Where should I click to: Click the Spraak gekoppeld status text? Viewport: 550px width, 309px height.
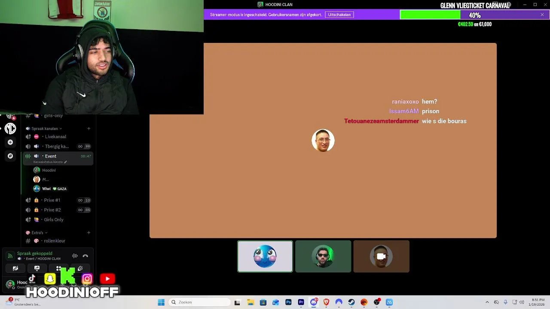pos(34,254)
